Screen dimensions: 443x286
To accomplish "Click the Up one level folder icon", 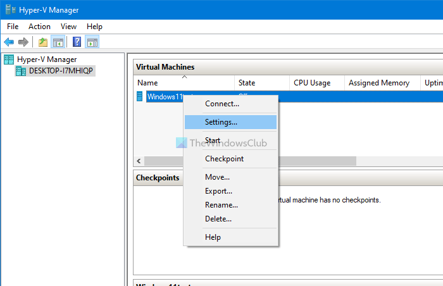I will point(43,42).
